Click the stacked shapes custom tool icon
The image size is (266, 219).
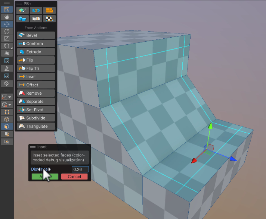7,53
